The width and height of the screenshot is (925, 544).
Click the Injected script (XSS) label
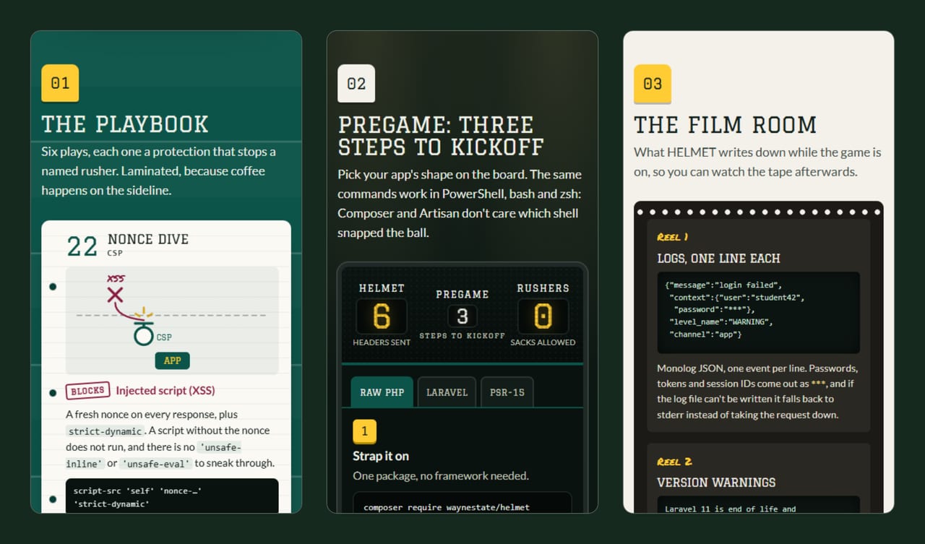(165, 391)
